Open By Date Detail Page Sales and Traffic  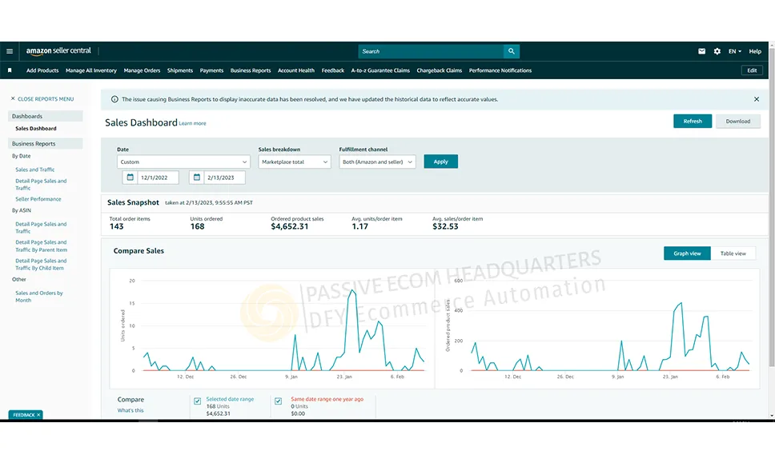41,185
